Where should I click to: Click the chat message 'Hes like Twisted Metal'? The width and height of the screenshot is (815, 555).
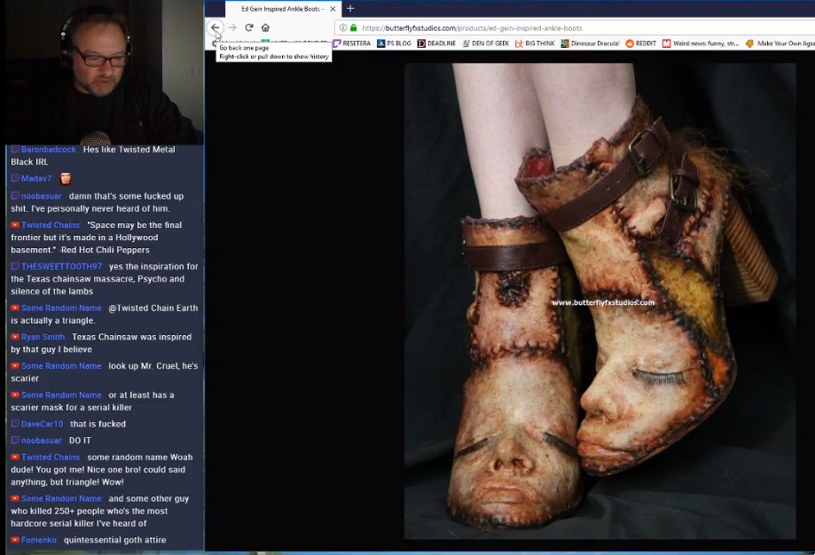point(129,150)
